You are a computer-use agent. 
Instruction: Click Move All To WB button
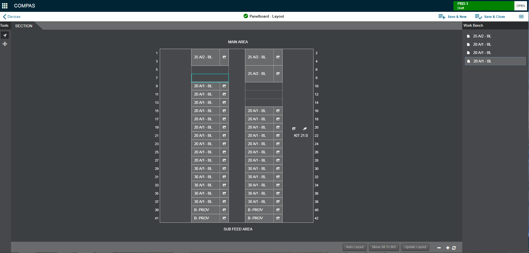coord(384,247)
